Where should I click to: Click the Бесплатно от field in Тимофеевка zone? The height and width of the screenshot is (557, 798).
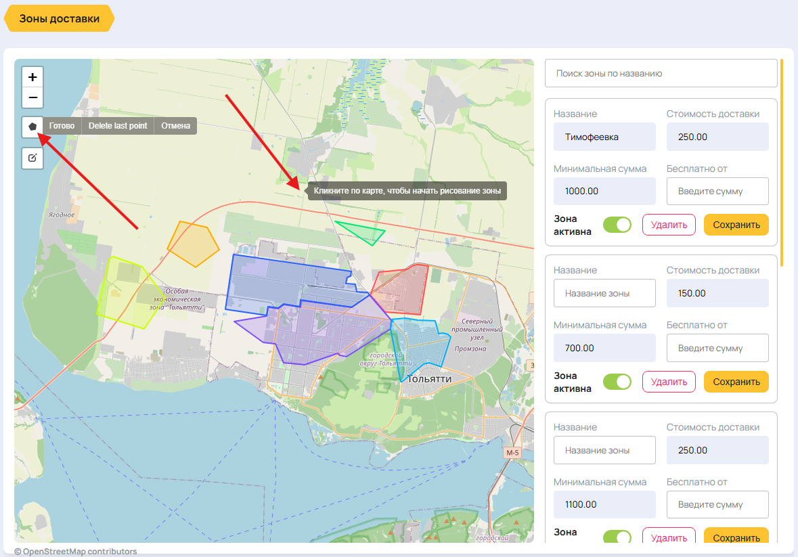click(717, 192)
